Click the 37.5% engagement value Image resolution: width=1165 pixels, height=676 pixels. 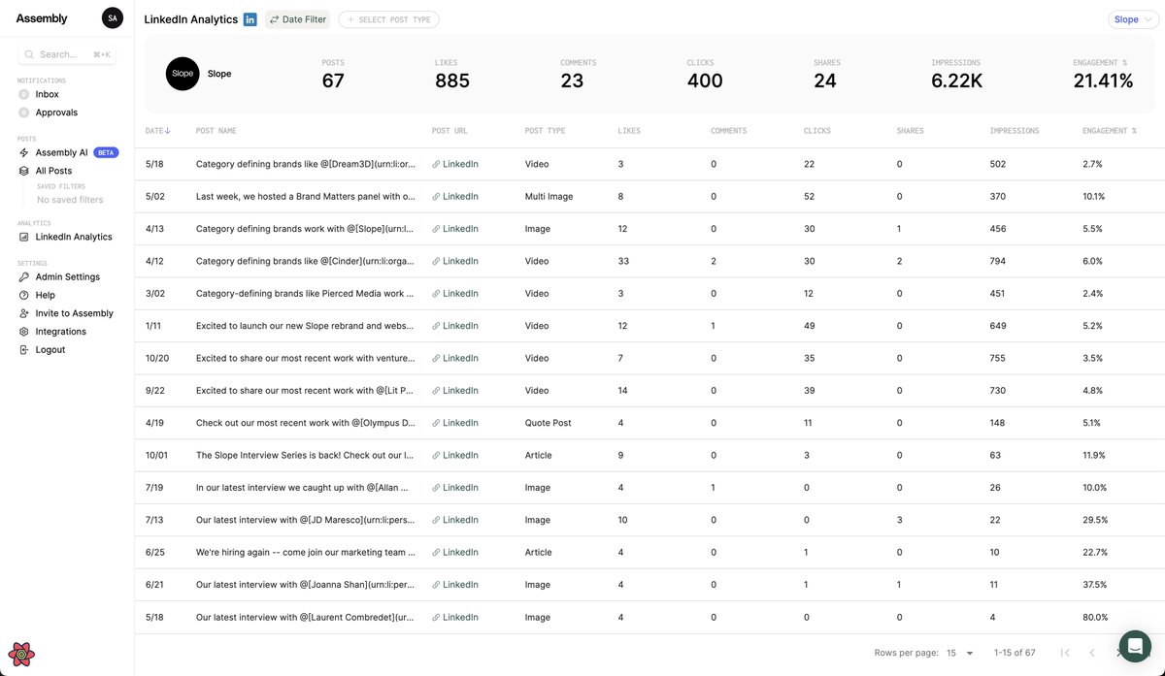tap(1095, 585)
